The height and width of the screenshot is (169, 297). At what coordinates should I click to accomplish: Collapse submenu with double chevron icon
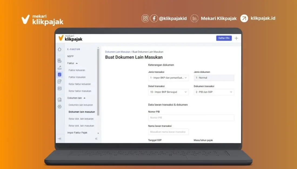[x=96, y=139]
